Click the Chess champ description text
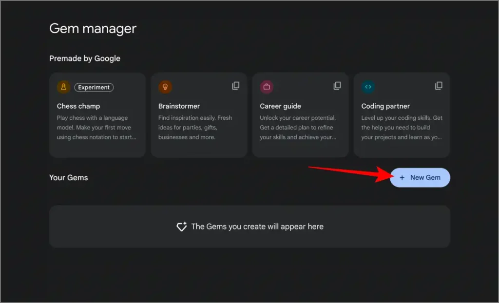The width and height of the screenshot is (499, 303). [96, 128]
